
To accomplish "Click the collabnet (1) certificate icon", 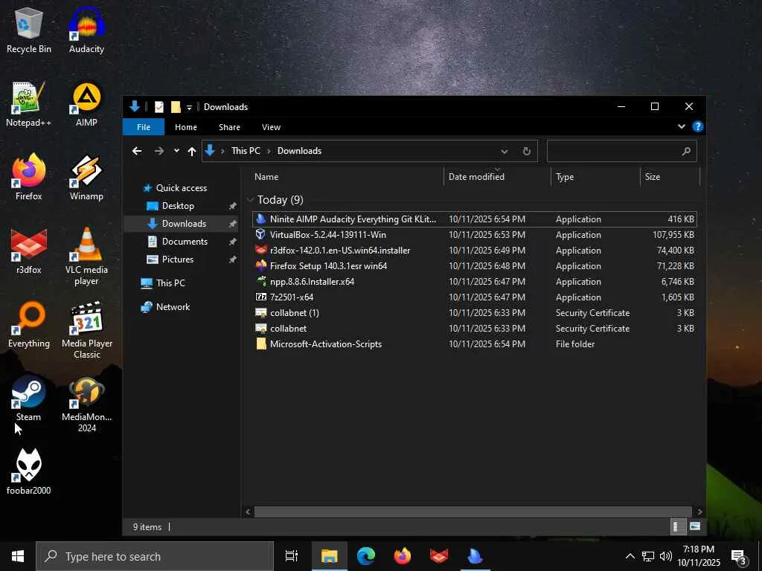I will (261, 313).
